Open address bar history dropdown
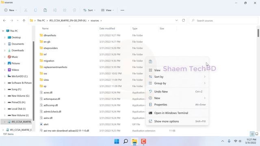Screen dimensions: 260x146 pyautogui.click(x=176, y=20)
